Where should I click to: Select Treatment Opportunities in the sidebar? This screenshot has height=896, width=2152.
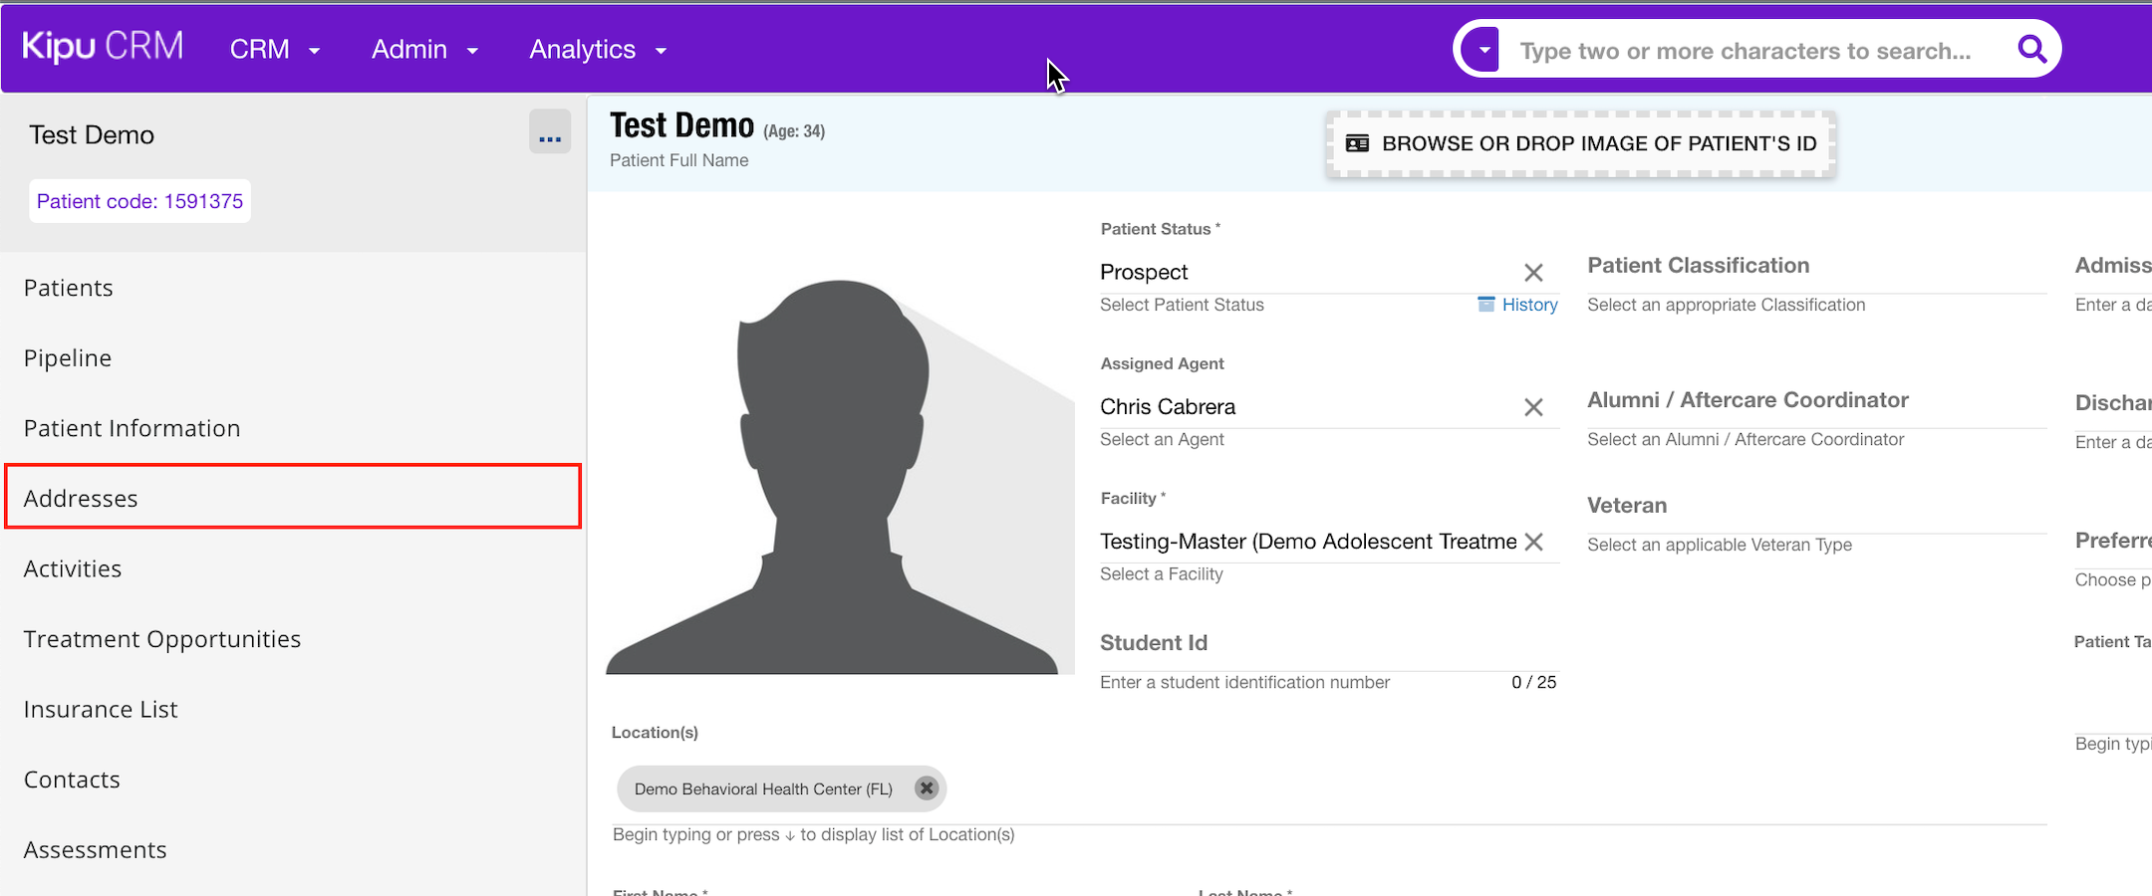pyautogui.click(x=293, y=639)
